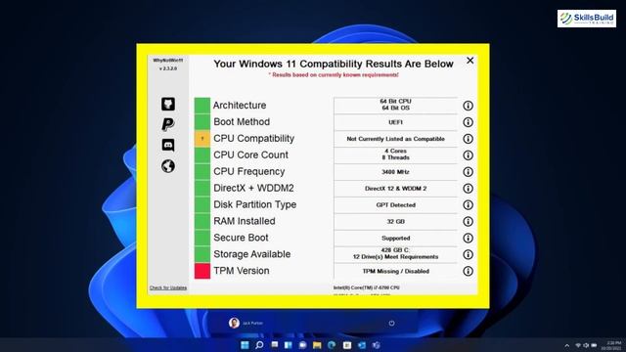Image resolution: width=626 pixels, height=352 pixels.
Task: Click the green Architecture status indicator
Action: coord(202,105)
